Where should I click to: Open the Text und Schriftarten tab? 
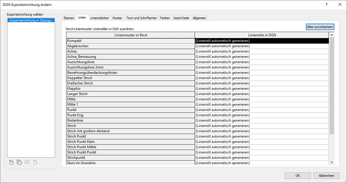pyautogui.click(x=141, y=18)
